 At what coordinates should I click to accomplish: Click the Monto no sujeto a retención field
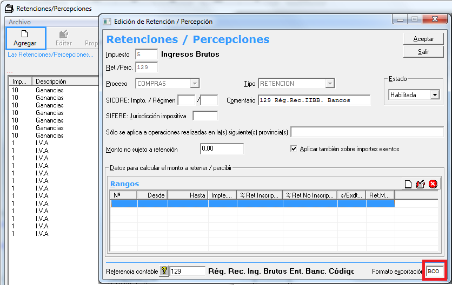[222, 149]
